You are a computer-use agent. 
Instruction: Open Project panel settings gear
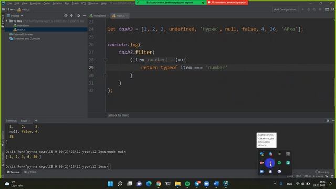pos(79,16)
